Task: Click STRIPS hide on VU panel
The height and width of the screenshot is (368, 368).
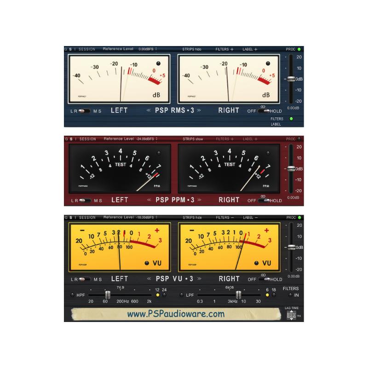Action: (x=192, y=218)
